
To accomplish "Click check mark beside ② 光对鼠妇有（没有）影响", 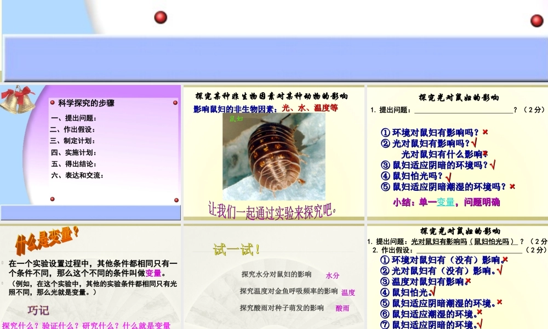I will point(500,270).
